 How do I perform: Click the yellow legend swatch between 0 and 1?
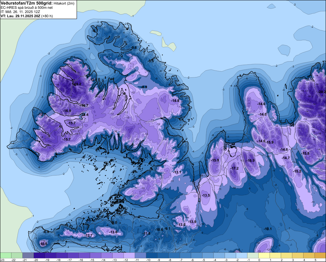click(264, 255)
